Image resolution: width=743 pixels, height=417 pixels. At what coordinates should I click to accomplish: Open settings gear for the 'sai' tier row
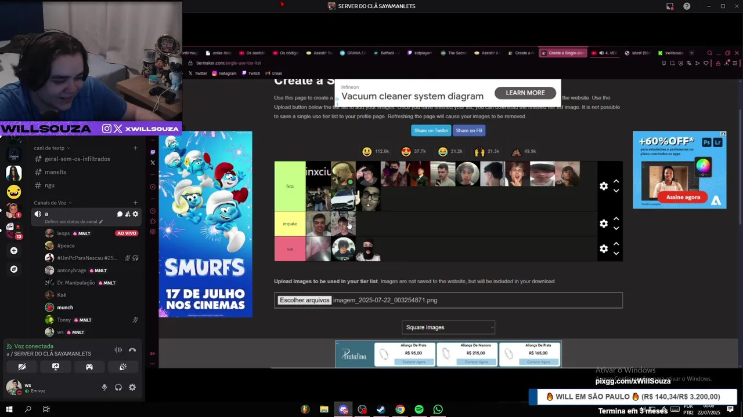pos(604,248)
